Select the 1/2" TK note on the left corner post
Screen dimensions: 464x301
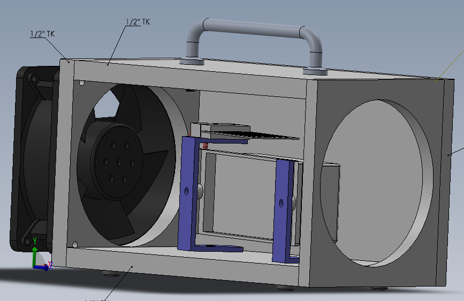coord(42,34)
